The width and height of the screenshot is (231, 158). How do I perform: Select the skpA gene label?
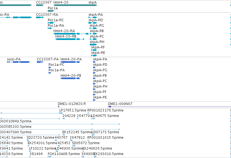(x=93, y=2)
